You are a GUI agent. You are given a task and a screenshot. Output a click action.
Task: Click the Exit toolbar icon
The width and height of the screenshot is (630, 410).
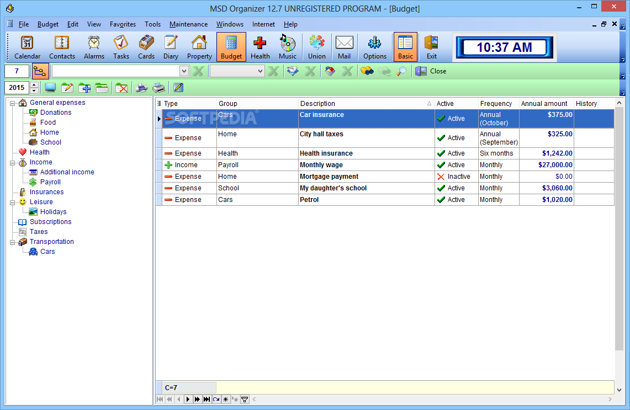tap(432, 47)
